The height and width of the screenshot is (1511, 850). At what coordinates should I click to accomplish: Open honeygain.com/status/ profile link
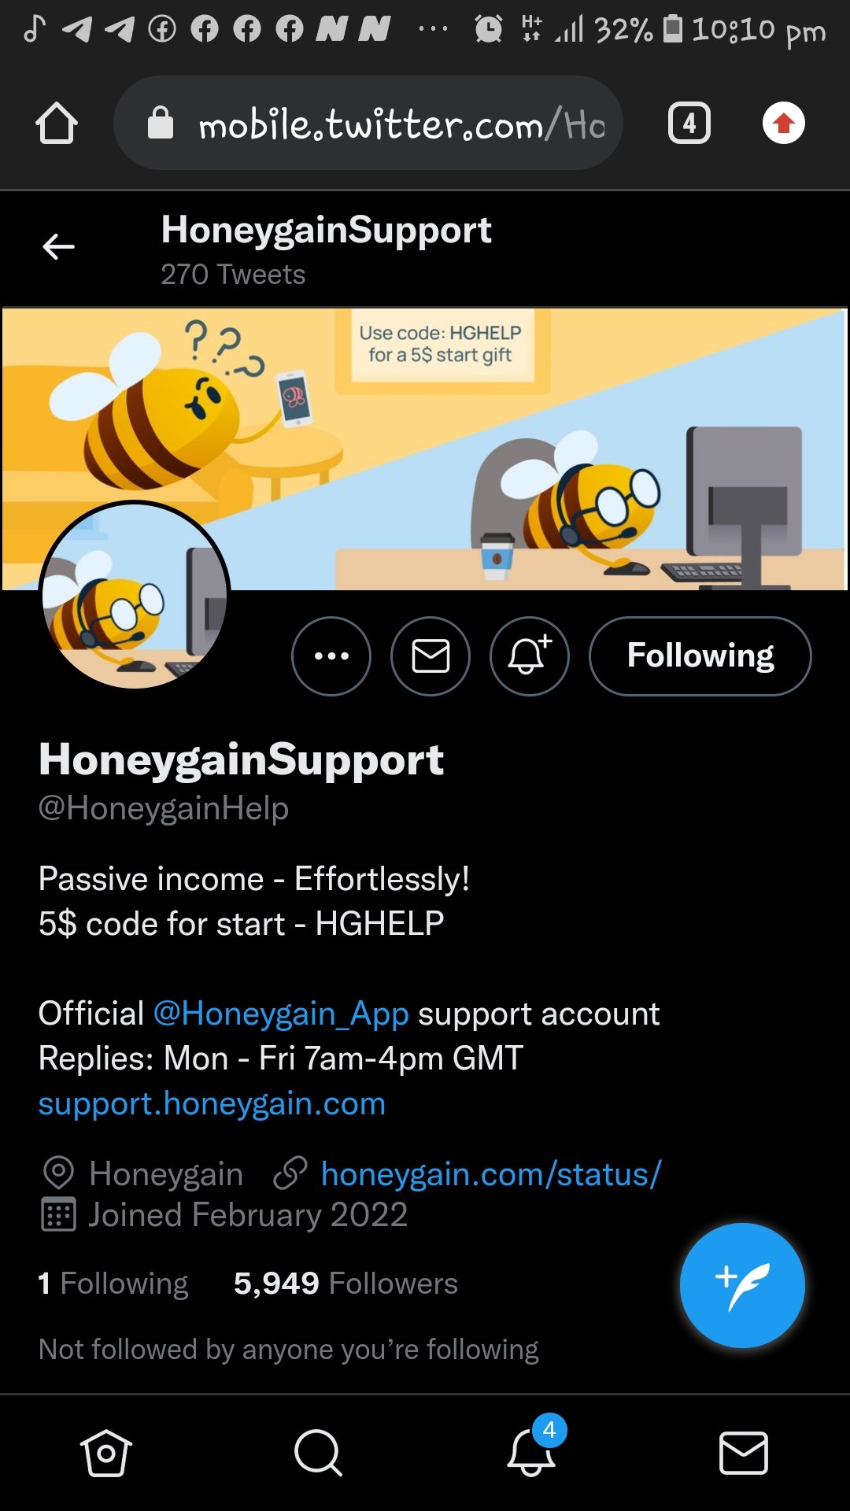click(x=491, y=1174)
